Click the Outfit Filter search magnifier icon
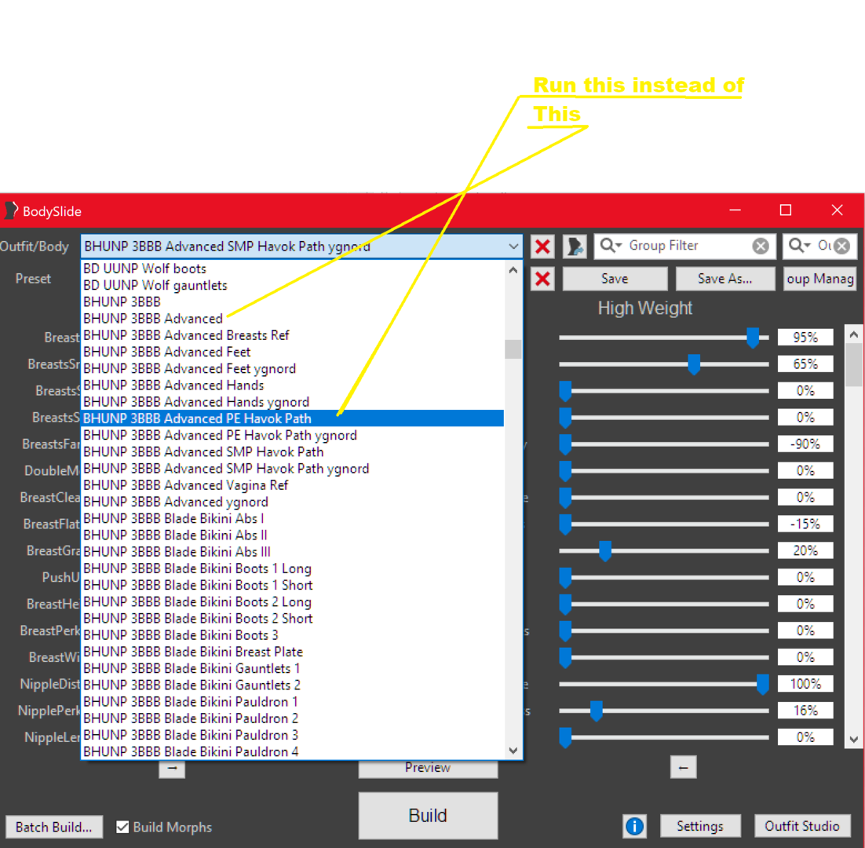The height and width of the screenshot is (848, 865). (x=799, y=245)
